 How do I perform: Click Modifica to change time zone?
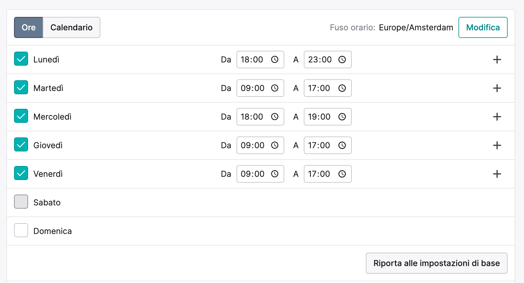coord(483,27)
